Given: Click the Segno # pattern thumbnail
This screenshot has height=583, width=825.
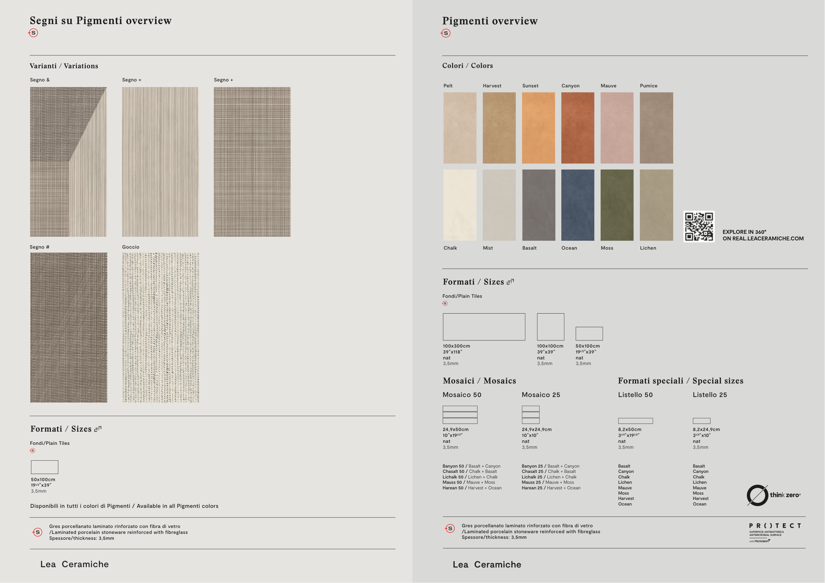Looking at the screenshot, I should pyautogui.click(x=68, y=327).
